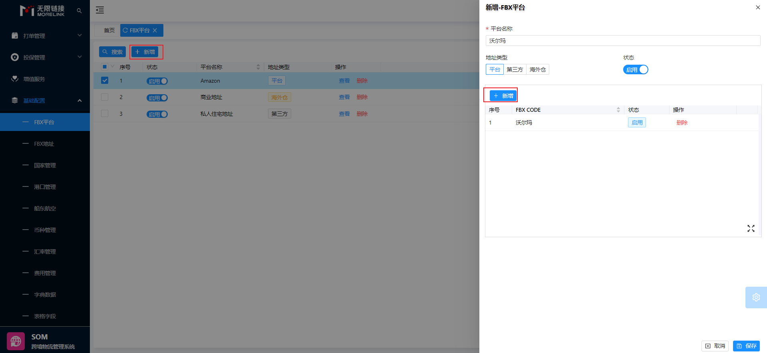Open 币种管理 sidebar item

(x=45, y=230)
